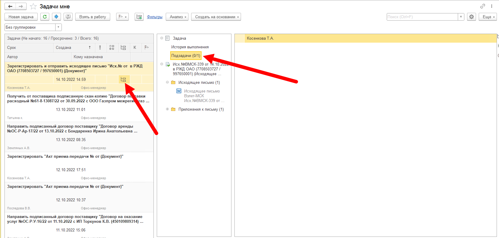The image size is (499, 238).
Task: Add Задачи мне to favorites star
Action: click(33, 6)
